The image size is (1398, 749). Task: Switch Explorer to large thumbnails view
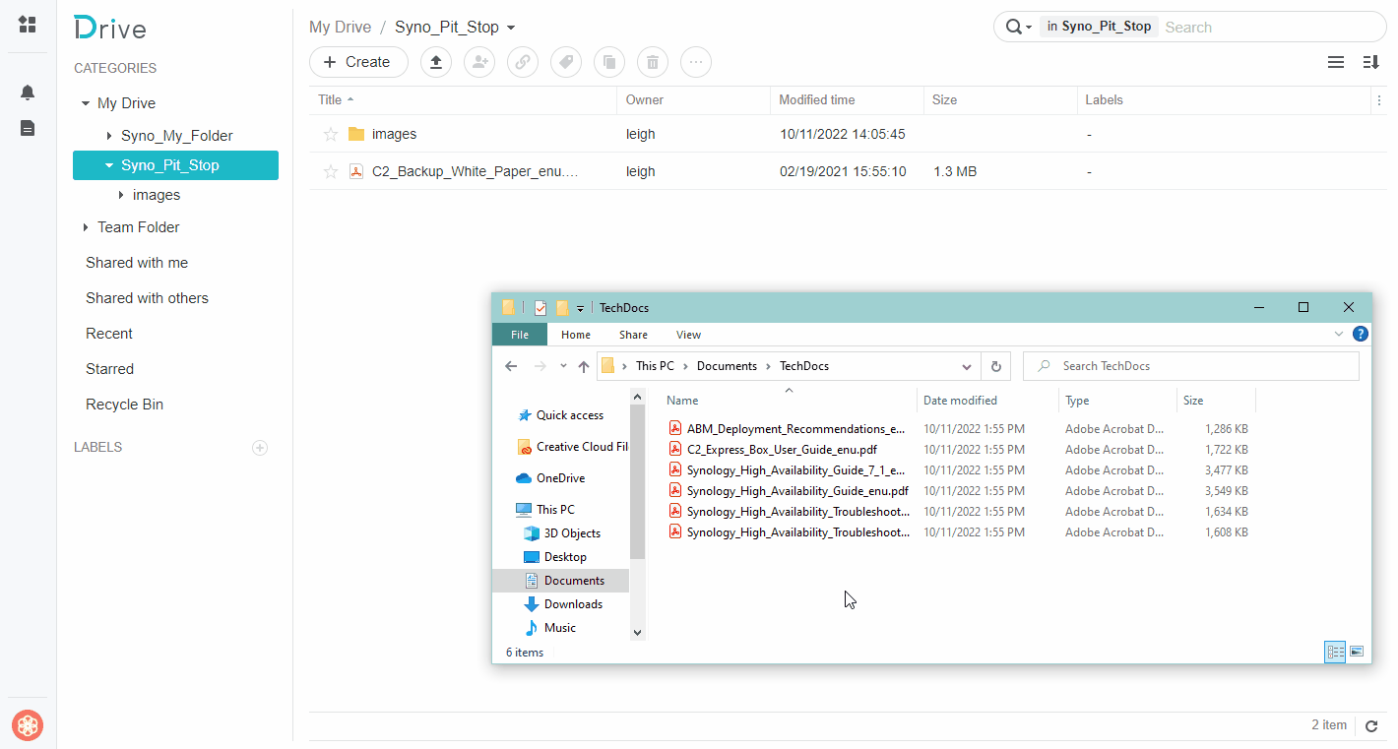[1357, 652]
